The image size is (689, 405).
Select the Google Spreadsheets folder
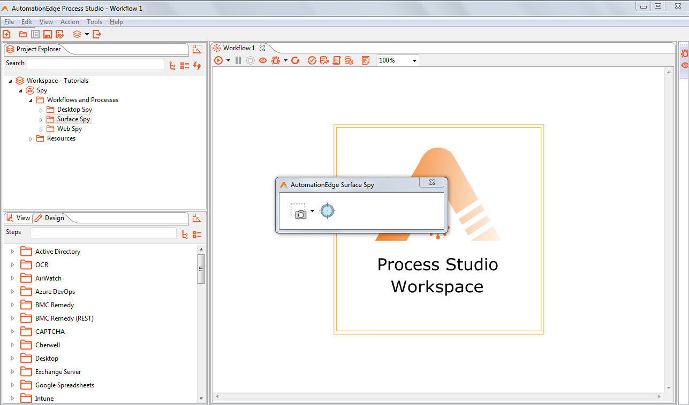(65, 385)
